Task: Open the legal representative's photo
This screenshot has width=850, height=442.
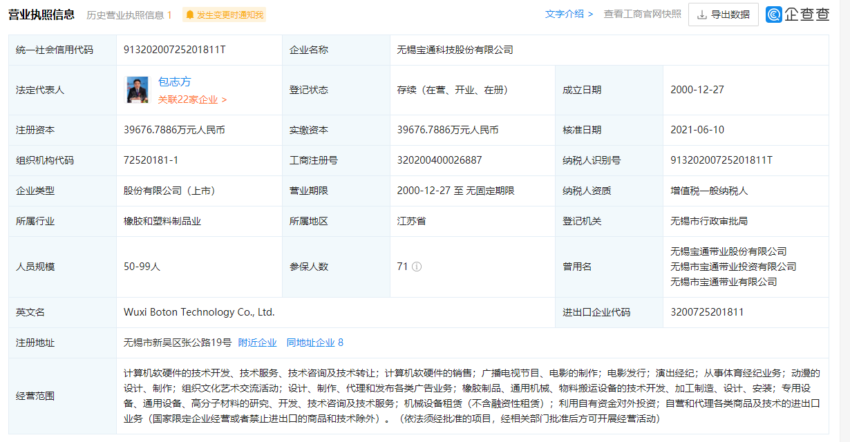Action: [x=137, y=90]
